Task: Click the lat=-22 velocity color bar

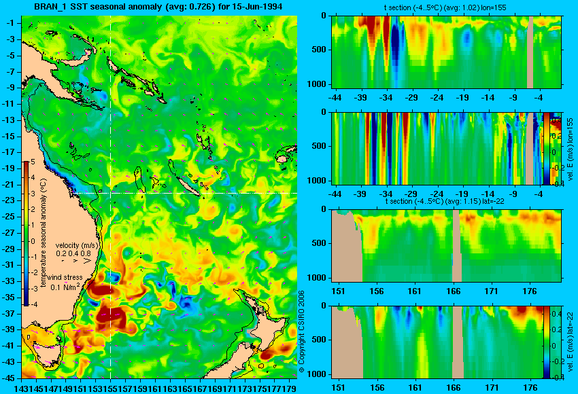Action: [546, 342]
